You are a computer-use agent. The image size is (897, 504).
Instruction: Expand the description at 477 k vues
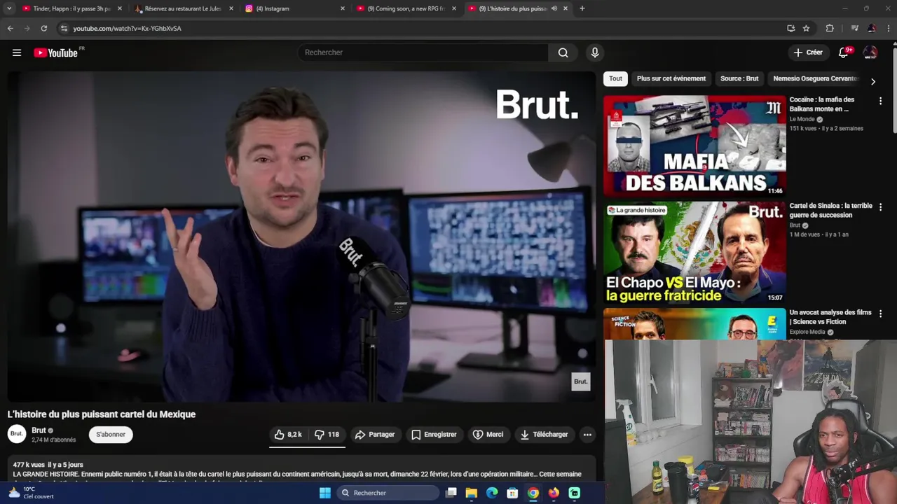(x=301, y=469)
